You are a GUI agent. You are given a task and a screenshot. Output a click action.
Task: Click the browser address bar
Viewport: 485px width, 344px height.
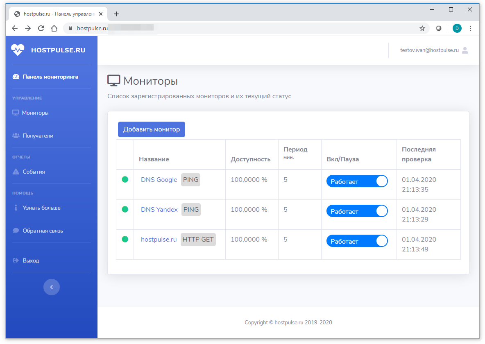(x=246, y=28)
